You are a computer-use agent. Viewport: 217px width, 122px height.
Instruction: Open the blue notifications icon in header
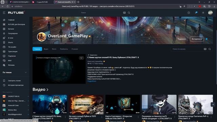196,13
